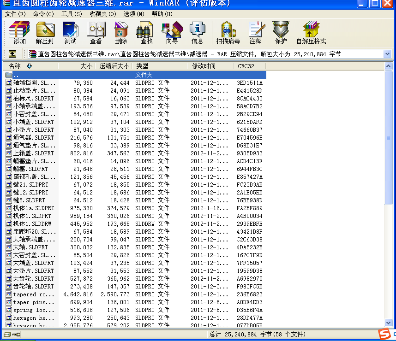Screen dimensions: 396x341
Task: Click CRC32 value E704596E
Action: point(249,137)
